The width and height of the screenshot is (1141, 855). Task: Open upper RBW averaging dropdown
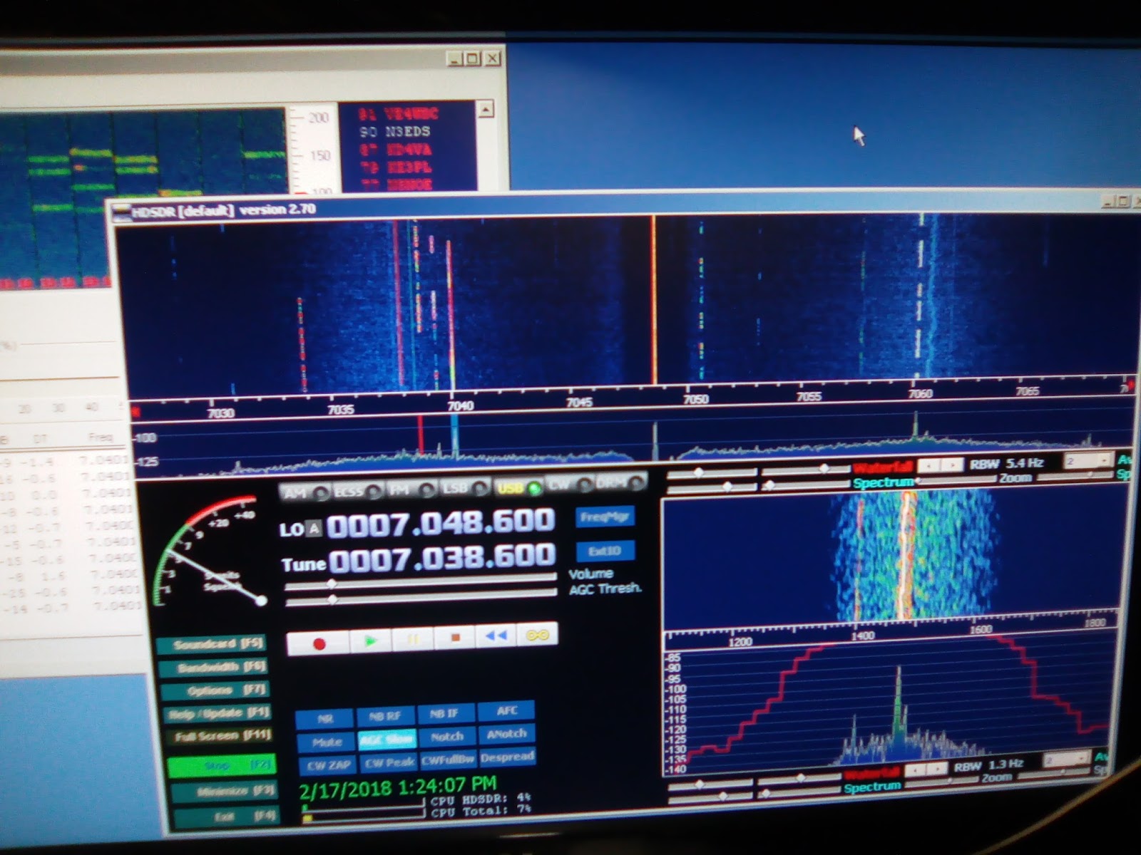1104,462
